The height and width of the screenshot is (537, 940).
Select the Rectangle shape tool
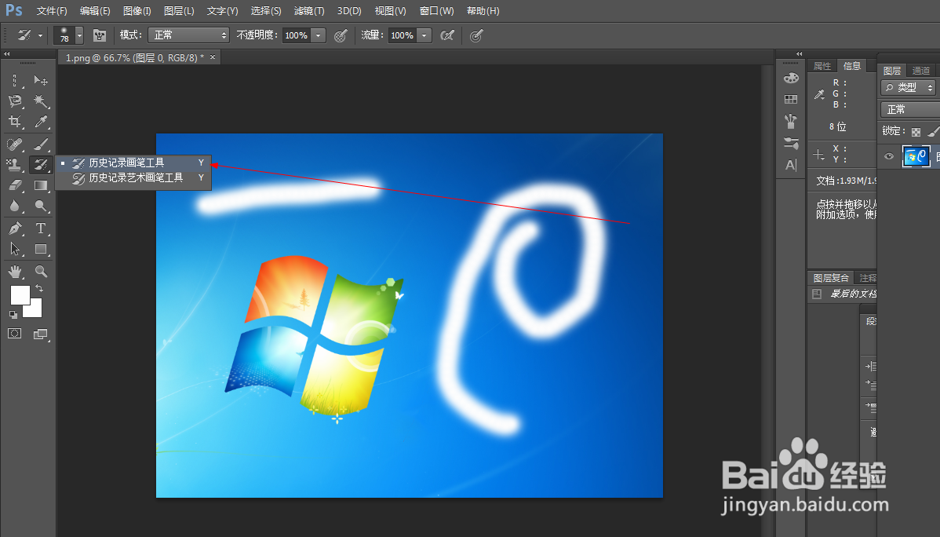41,249
